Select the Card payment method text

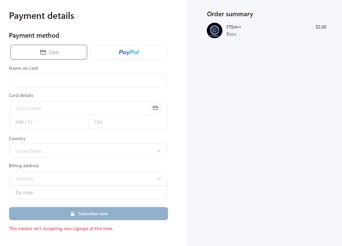[x=54, y=52]
